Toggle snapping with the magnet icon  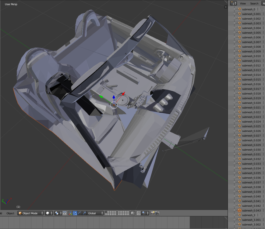(139, 213)
